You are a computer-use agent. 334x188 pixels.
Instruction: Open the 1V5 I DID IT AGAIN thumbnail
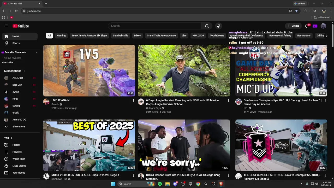[89, 70]
